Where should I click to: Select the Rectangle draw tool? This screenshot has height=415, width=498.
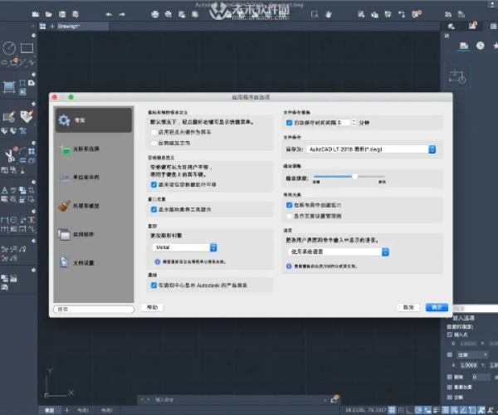click(x=27, y=48)
